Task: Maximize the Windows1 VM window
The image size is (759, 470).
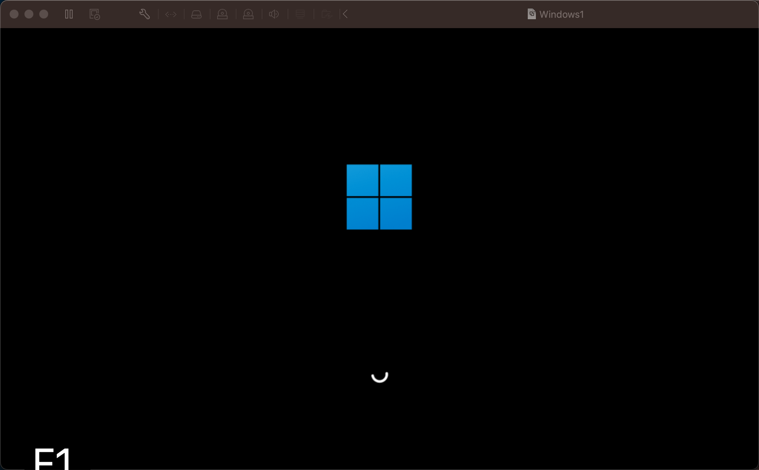Action: point(44,14)
